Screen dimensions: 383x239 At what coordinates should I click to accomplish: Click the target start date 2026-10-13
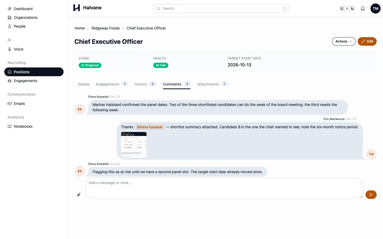[x=239, y=65]
